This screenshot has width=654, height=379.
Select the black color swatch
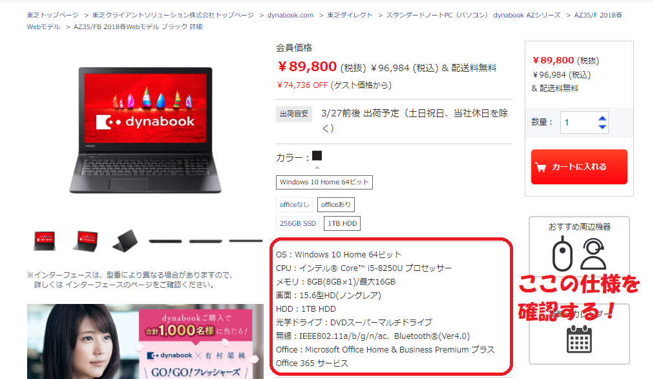click(x=317, y=156)
